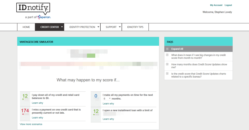249x130 pixels.
Task: Open the CREDIT CENTER dropdown arrow
Action: point(62,27)
